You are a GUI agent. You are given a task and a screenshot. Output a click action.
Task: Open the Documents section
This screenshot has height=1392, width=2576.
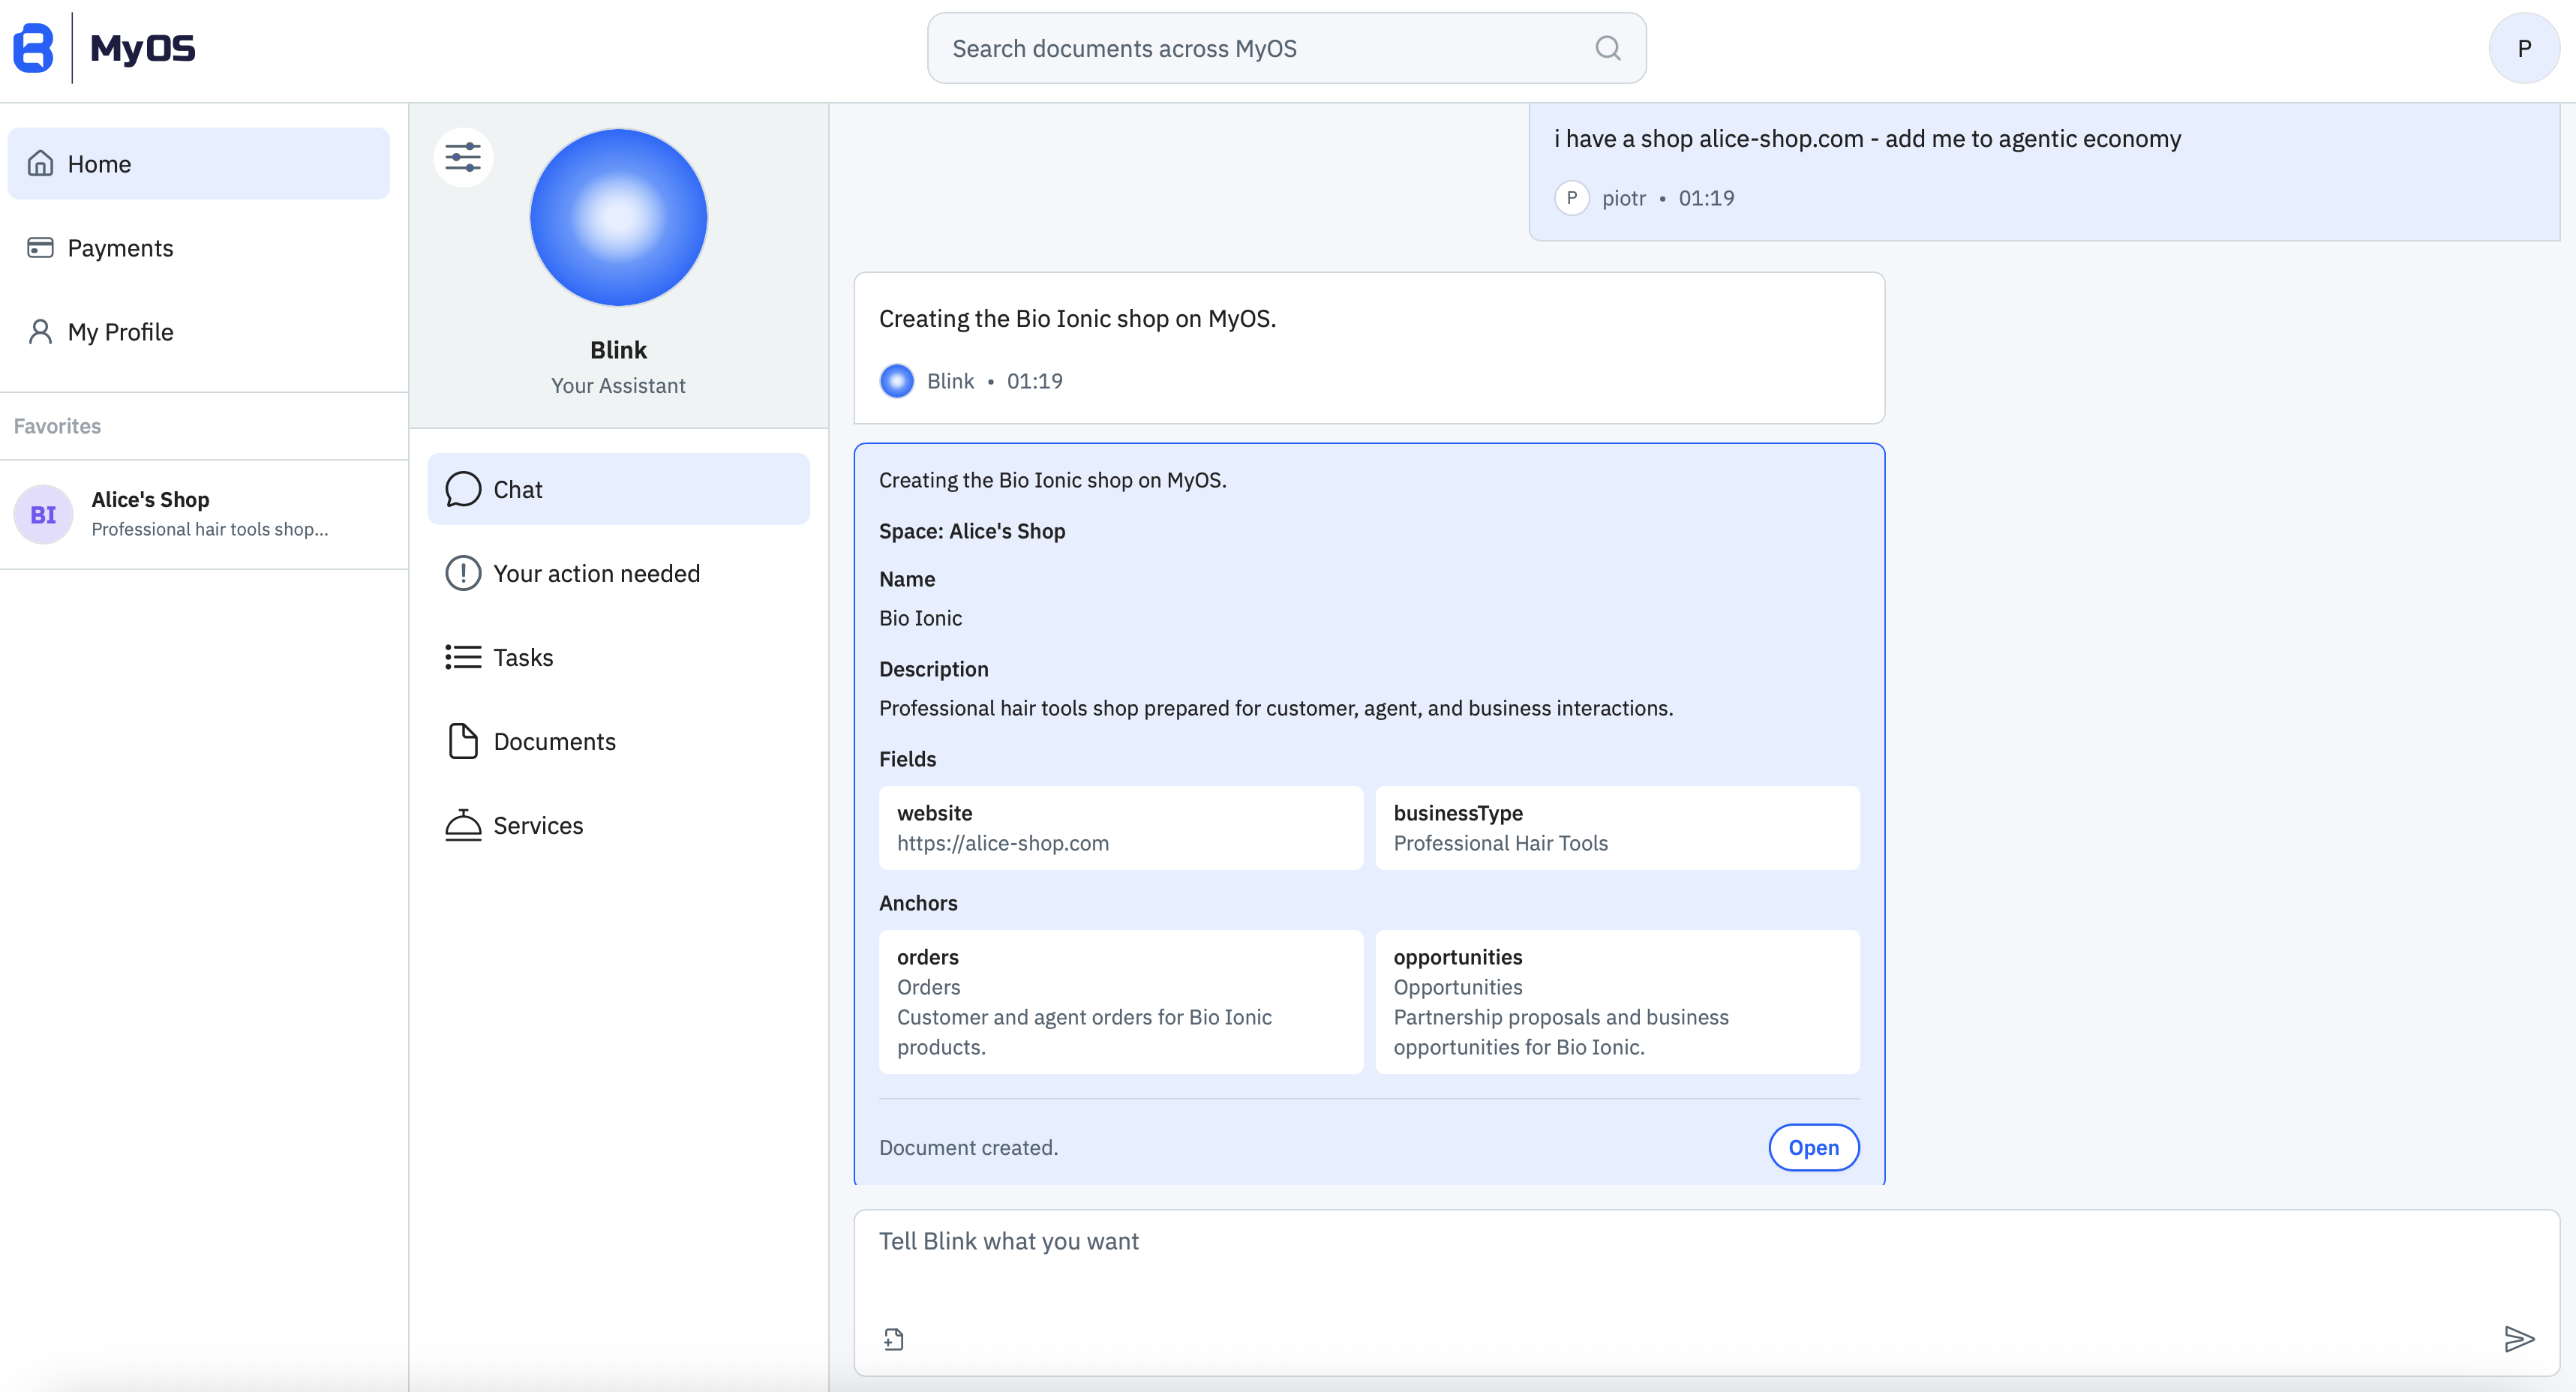tap(554, 741)
